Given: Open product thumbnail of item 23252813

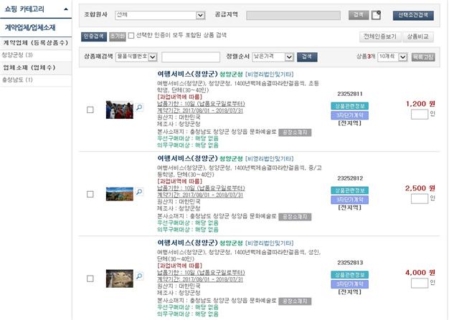Looking at the screenshot, I should pyautogui.click(x=119, y=278).
